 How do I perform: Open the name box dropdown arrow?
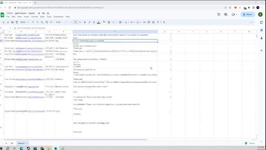click(10, 28)
